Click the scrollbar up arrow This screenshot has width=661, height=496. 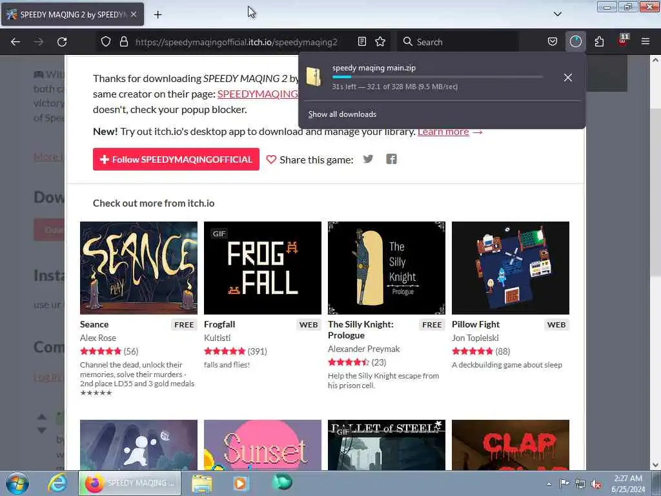[655, 60]
